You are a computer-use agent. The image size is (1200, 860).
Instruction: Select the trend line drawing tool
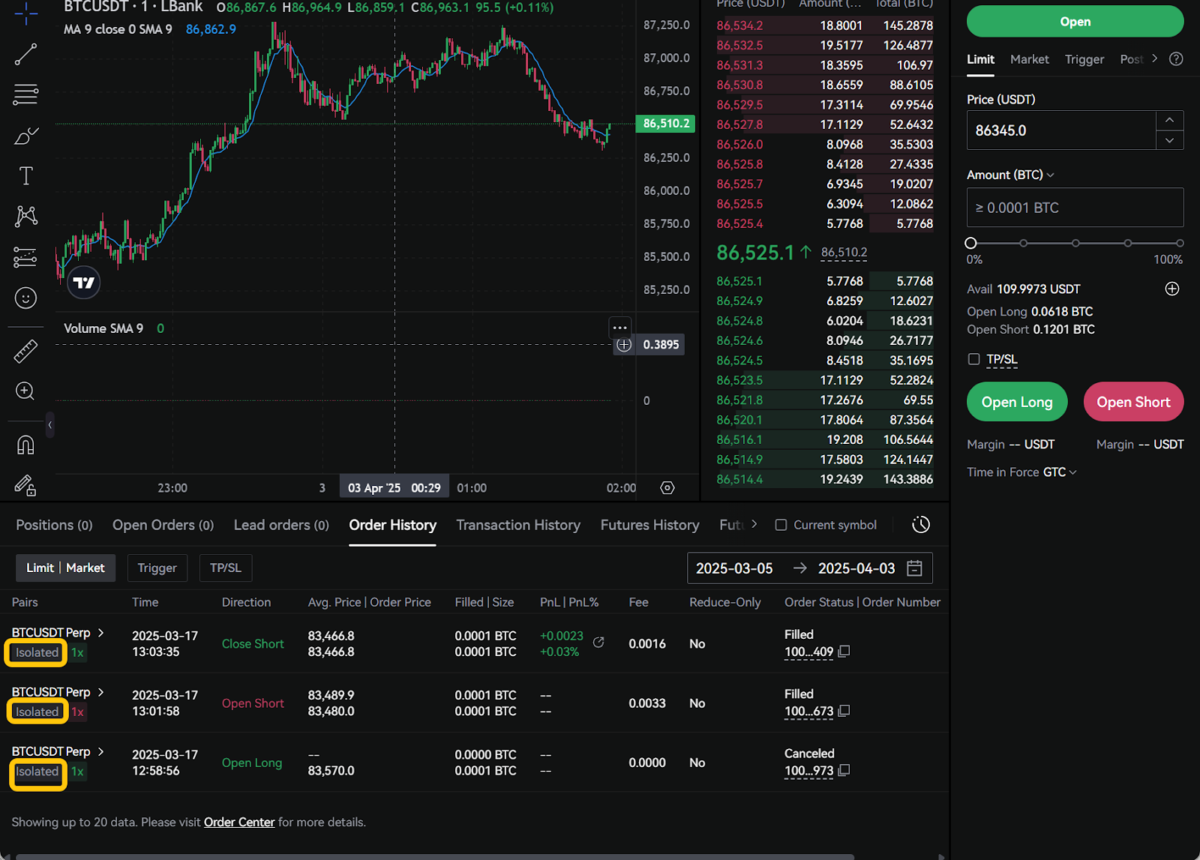click(25, 55)
